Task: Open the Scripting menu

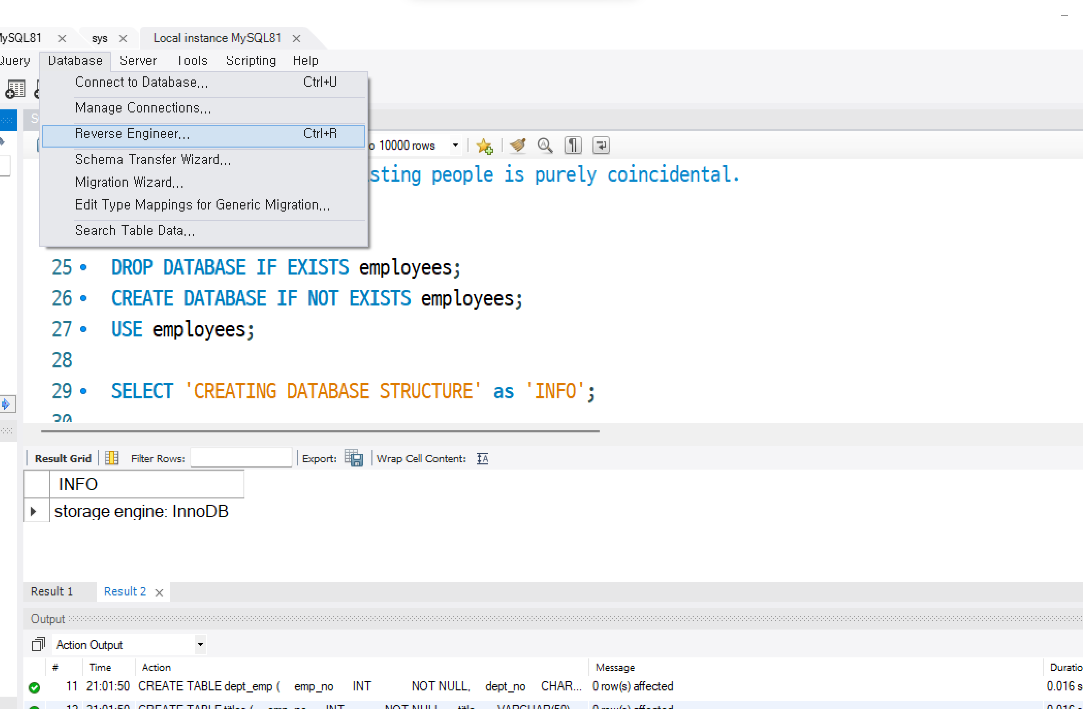Action: tap(251, 61)
